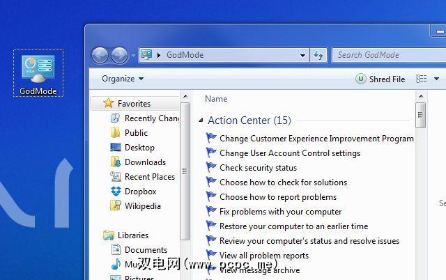Click flag icon beside Choose how to report problems
446x280 pixels.
(x=211, y=196)
